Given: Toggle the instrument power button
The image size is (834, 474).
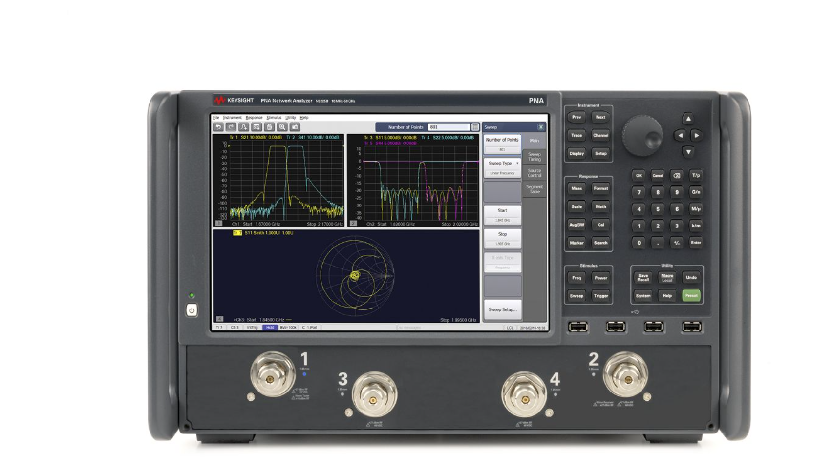Looking at the screenshot, I should [x=192, y=310].
